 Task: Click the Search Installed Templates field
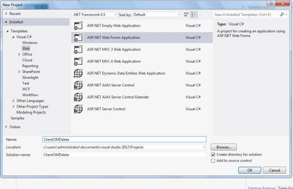pyautogui.click(x=246, y=14)
